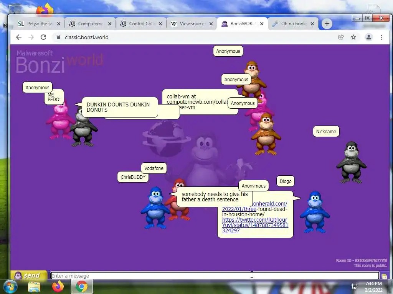Viewport: 393px width, 294px height.
Task: Open the Chrome three-dot menu
Action: coord(381,37)
